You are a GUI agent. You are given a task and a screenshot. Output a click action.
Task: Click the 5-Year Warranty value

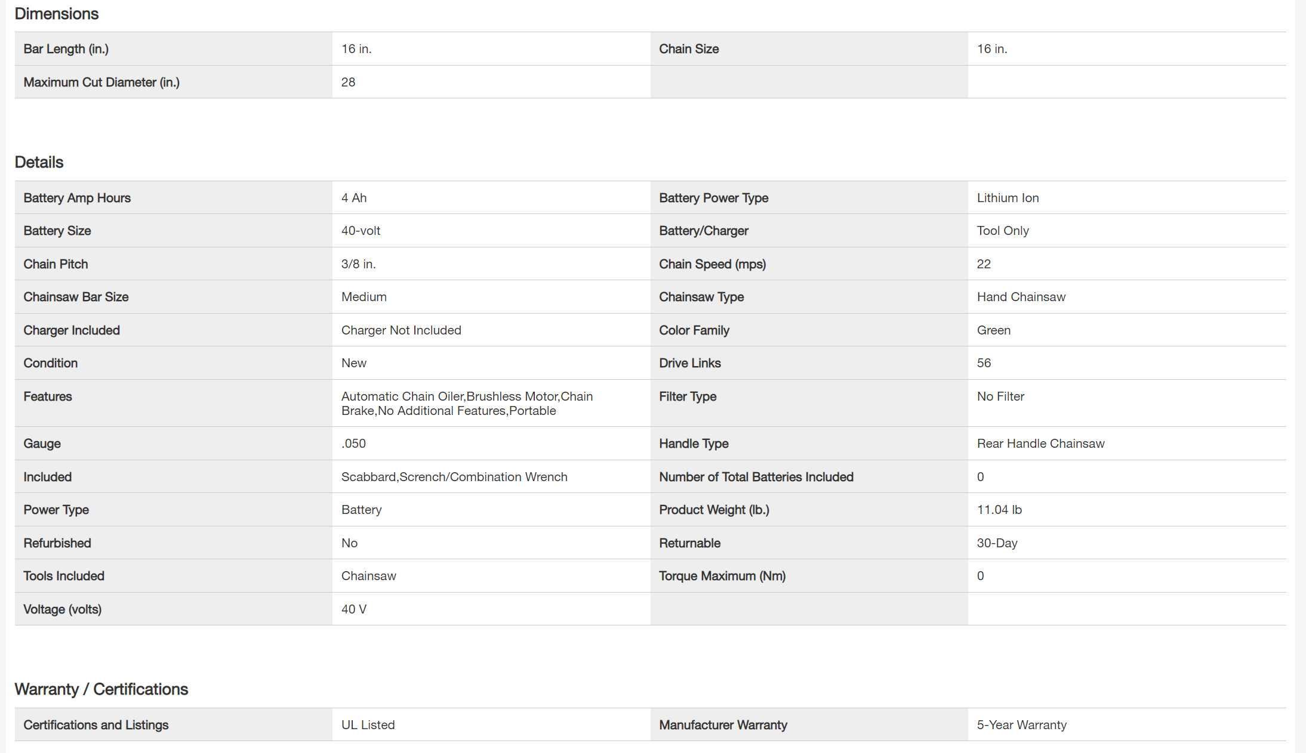[1021, 725]
